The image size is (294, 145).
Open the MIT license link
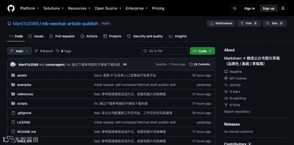[x=235, y=79]
